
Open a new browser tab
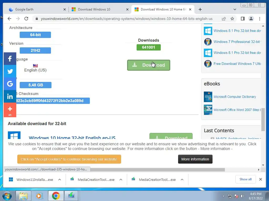(x=200, y=9)
